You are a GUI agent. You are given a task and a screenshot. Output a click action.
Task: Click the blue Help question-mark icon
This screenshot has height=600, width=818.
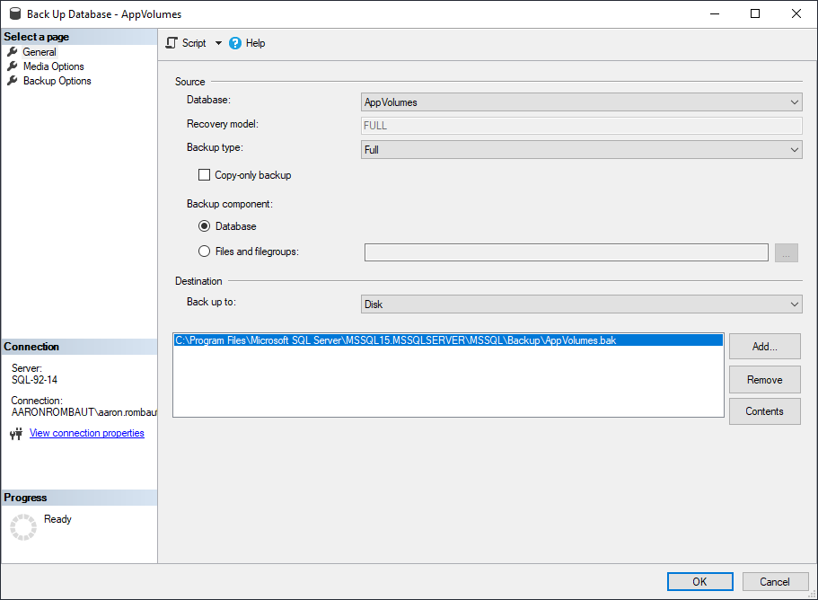tap(235, 43)
